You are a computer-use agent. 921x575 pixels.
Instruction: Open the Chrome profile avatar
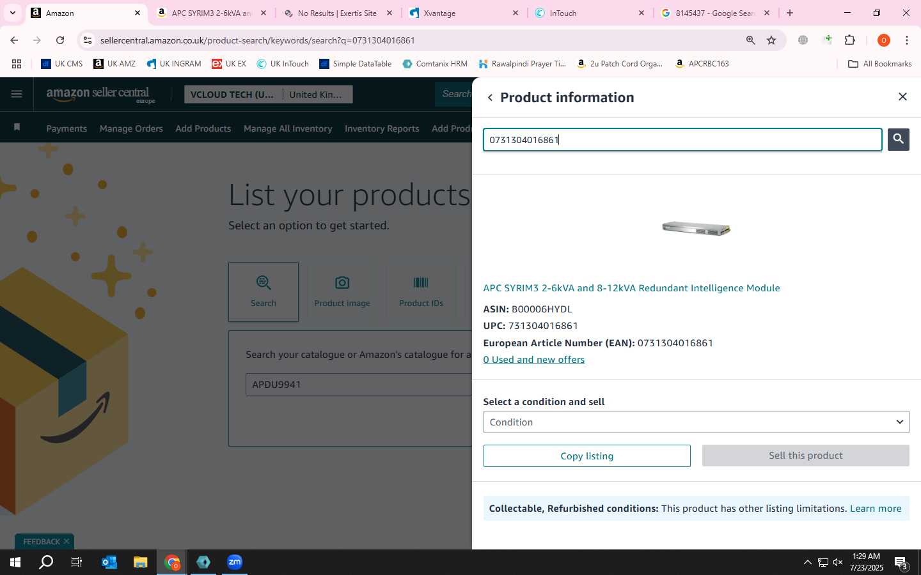(x=883, y=40)
